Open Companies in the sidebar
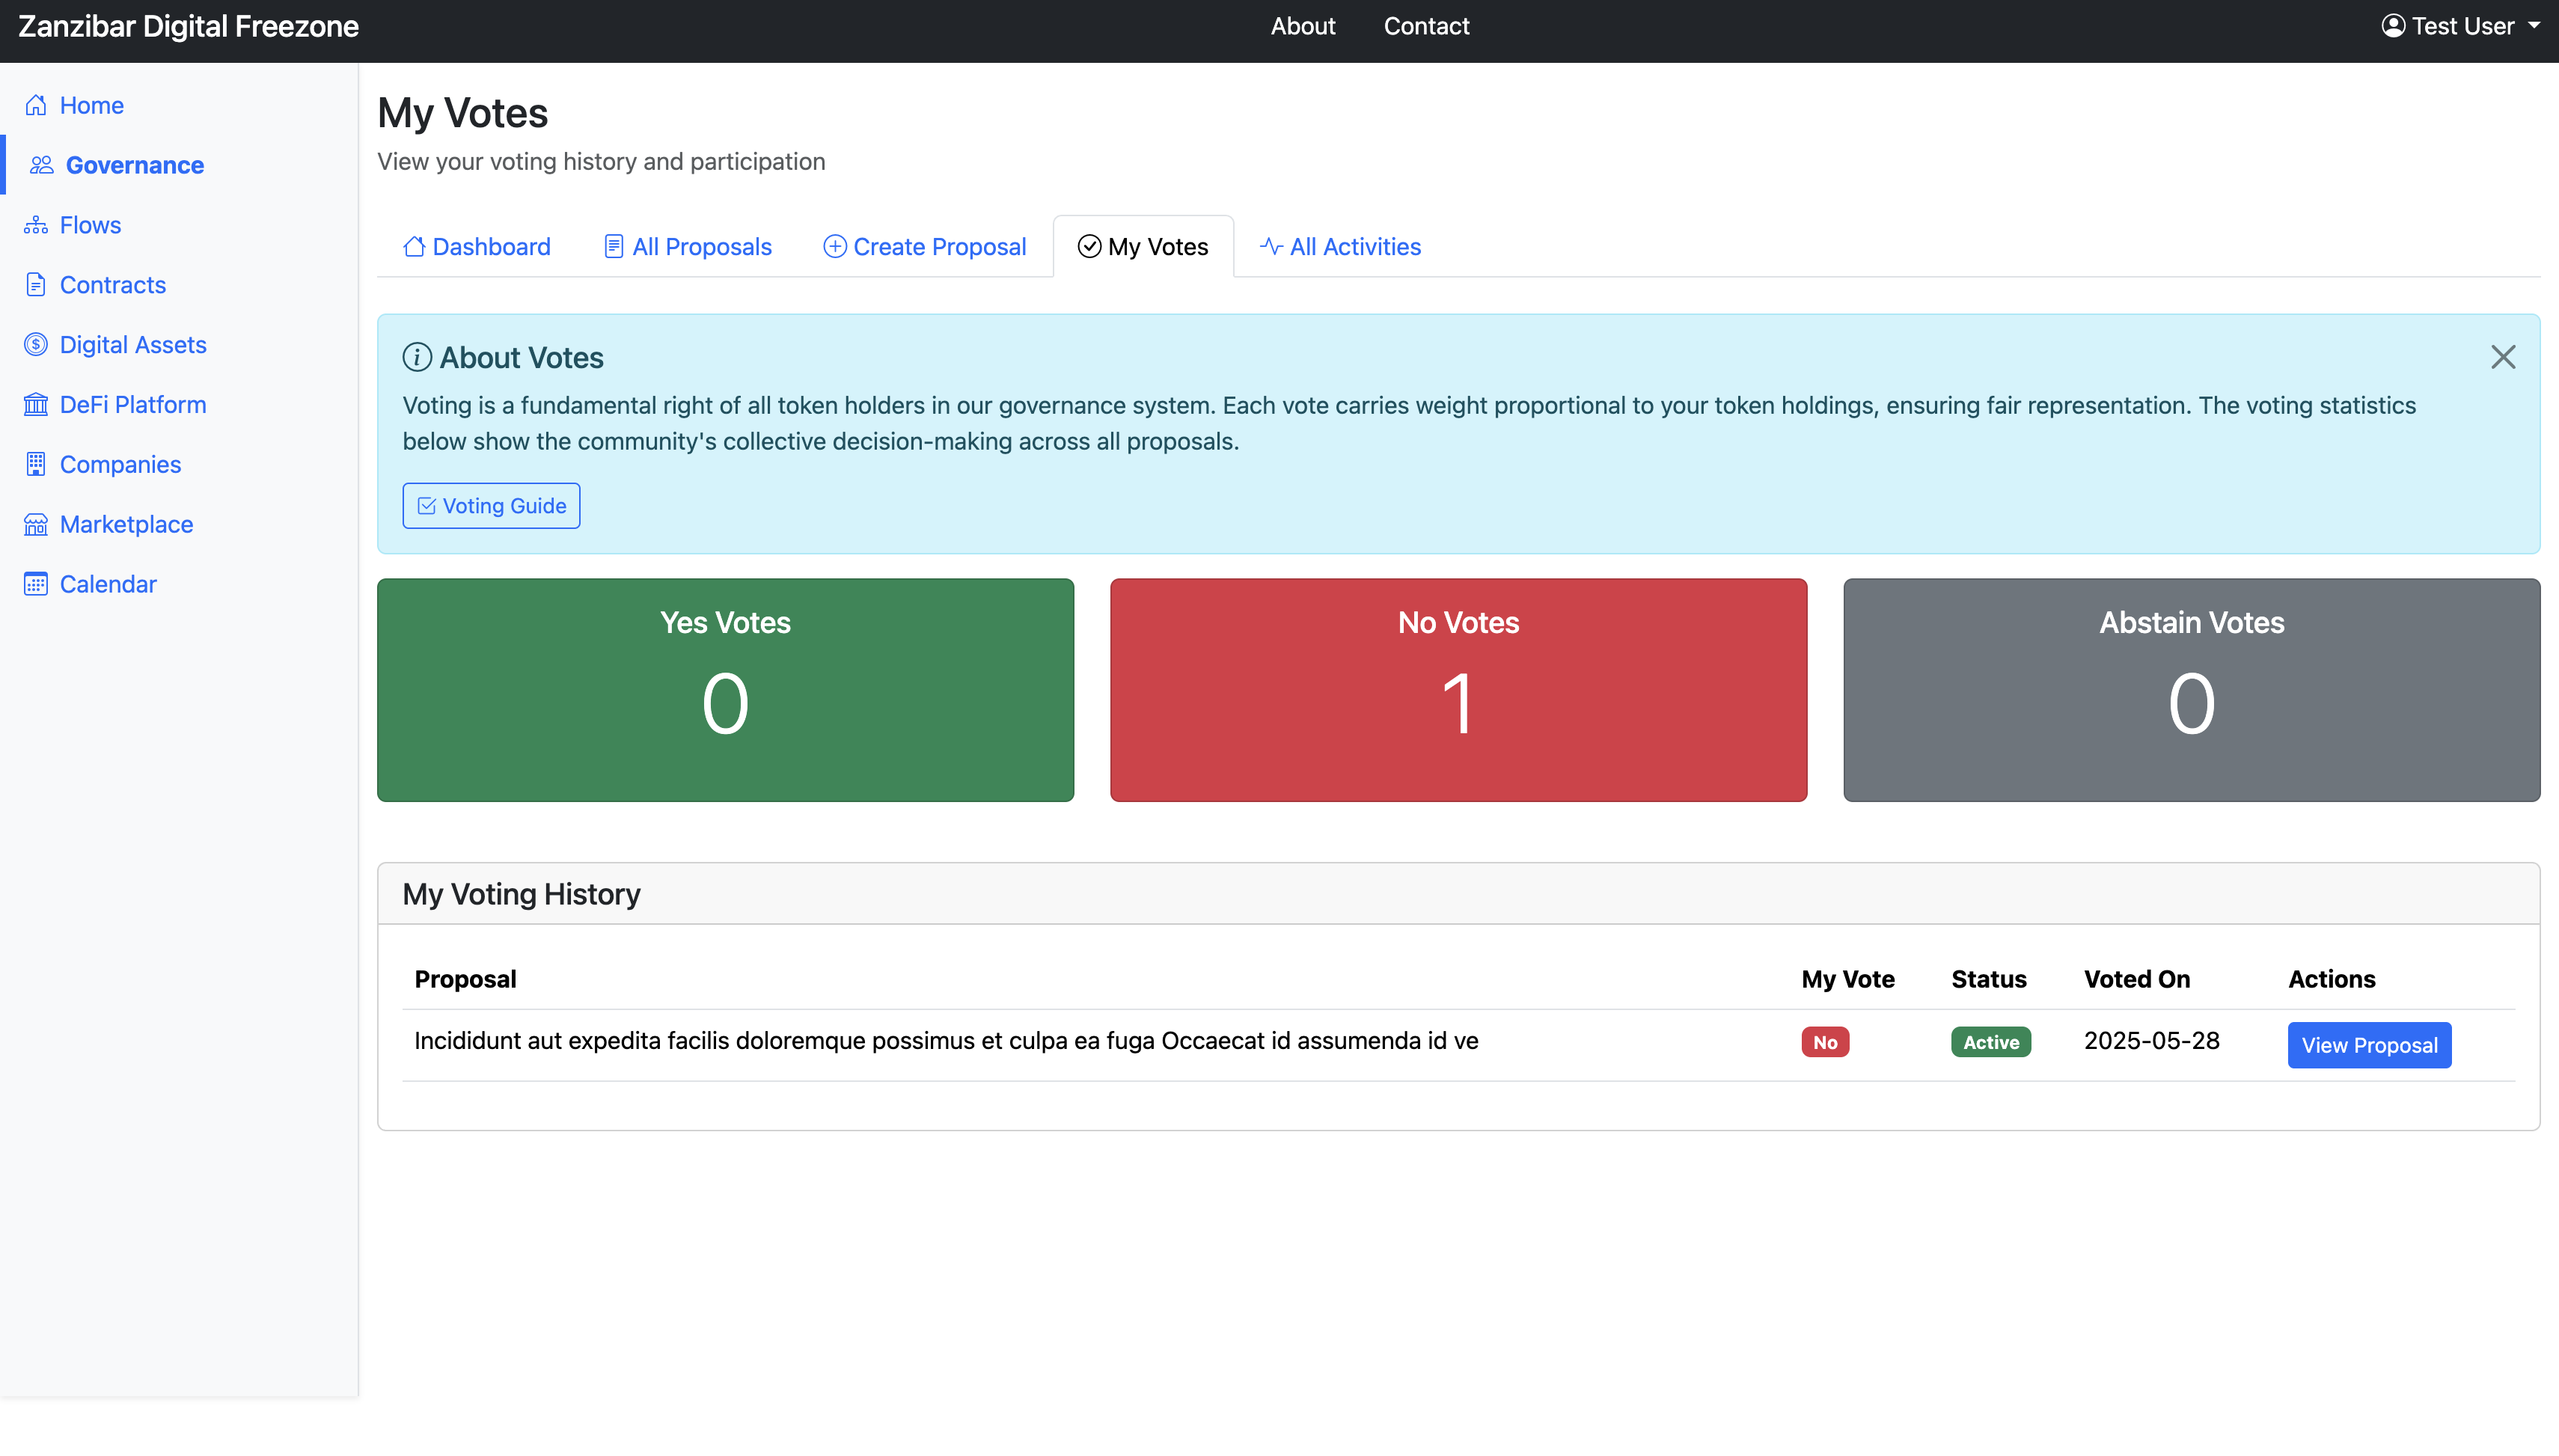The height and width of the screenshot is (1456, 2559). (x=180, y=464)
